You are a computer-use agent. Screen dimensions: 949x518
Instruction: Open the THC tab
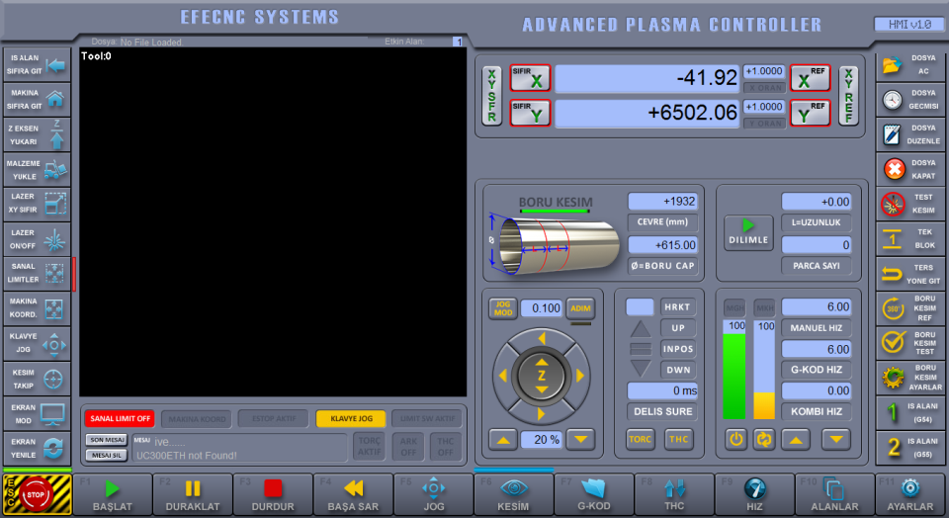coord(674,495)
